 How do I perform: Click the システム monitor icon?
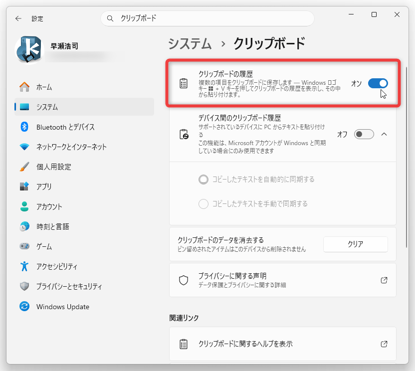[24, 107]
